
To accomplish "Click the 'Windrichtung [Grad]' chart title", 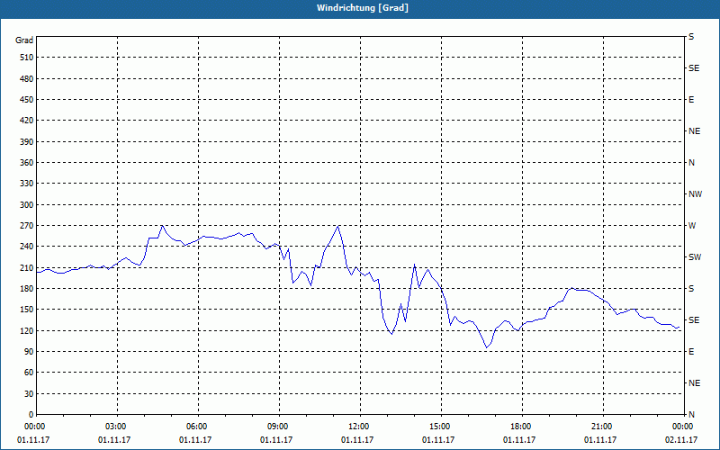I will point(363,8).
